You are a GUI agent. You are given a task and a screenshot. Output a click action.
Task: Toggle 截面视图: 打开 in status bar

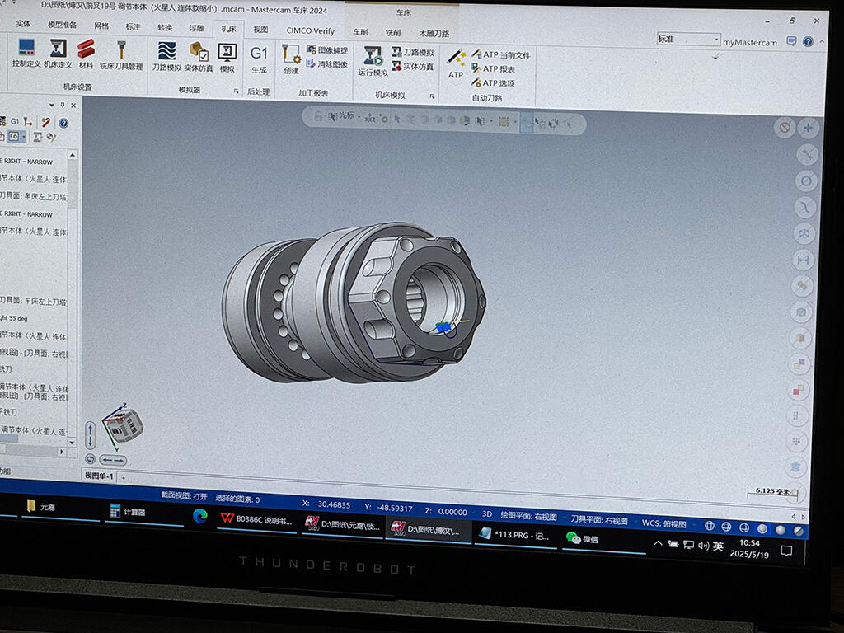184,495
